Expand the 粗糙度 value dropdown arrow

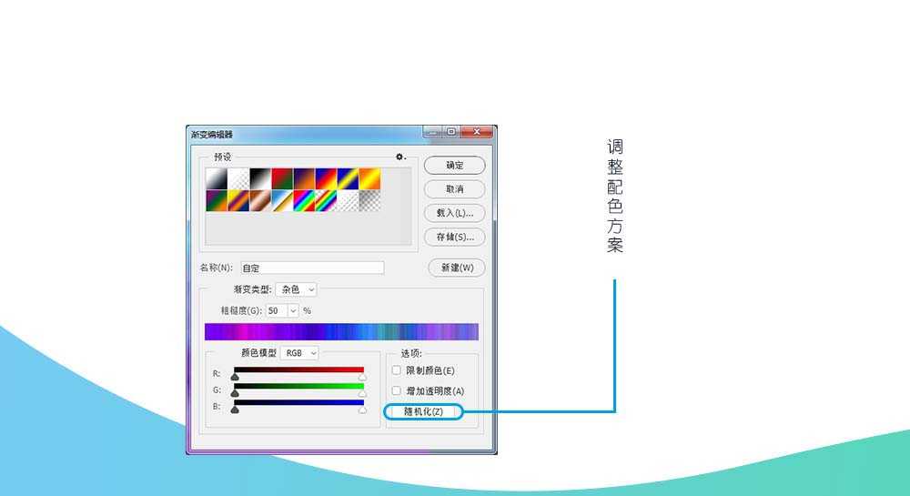293,310
